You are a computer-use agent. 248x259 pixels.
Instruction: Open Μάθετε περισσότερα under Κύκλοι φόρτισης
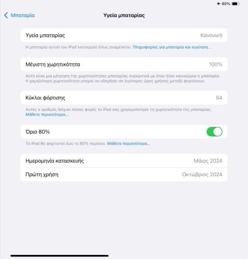pyautogui.click(x=47, y=114)
